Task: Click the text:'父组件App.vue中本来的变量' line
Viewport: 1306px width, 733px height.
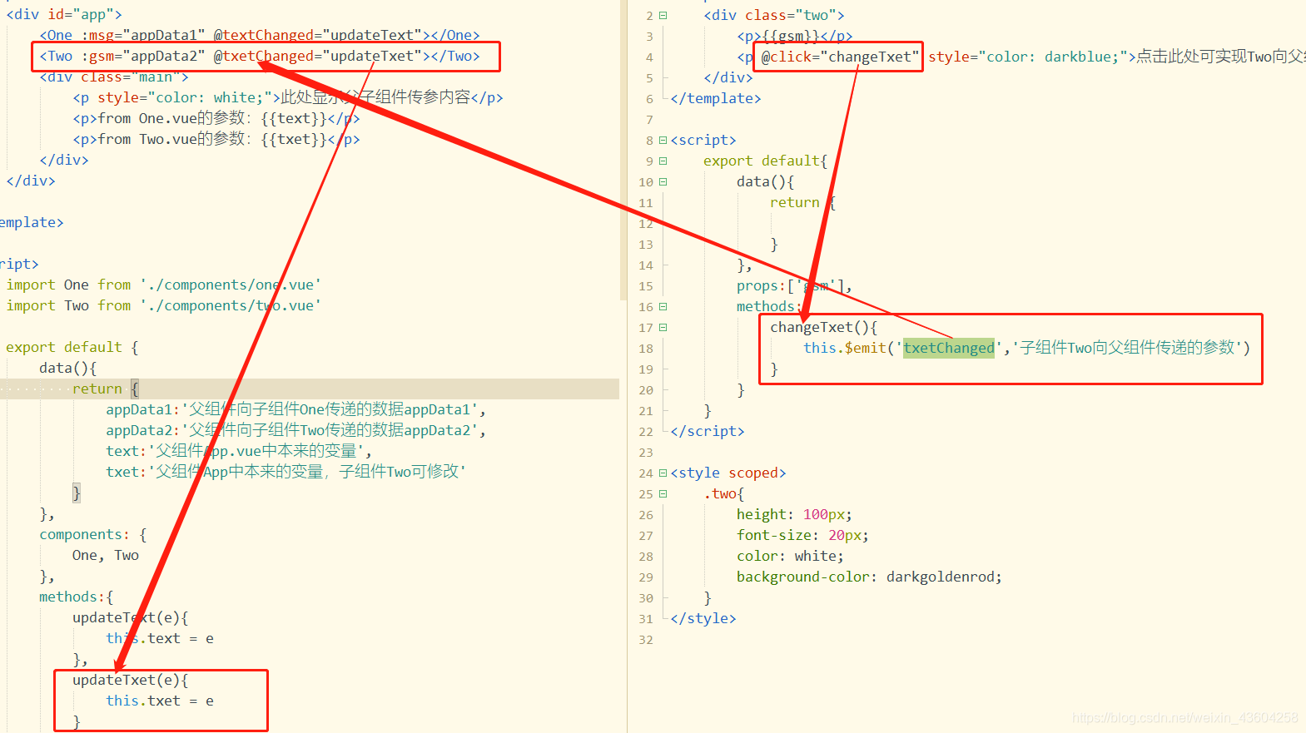Action: (x=239, y=451)
